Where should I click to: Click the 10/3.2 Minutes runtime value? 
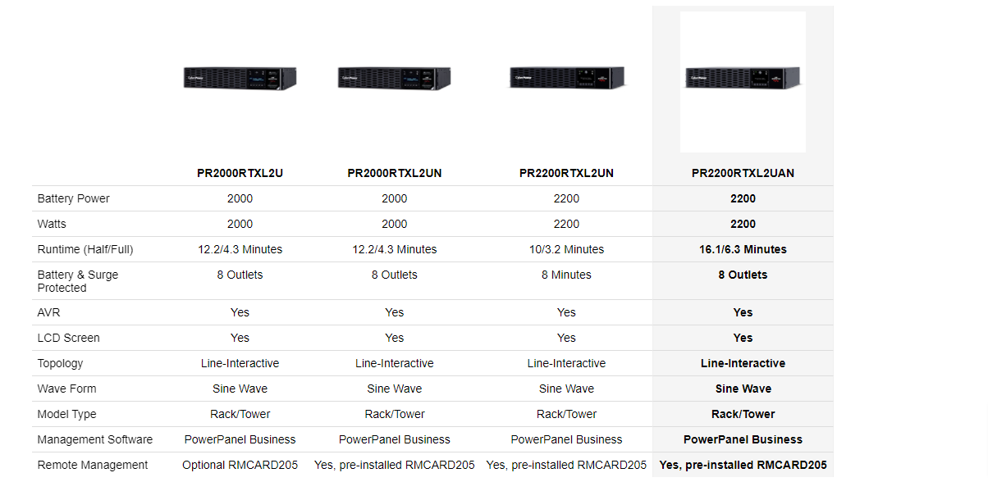coord(566,249)
